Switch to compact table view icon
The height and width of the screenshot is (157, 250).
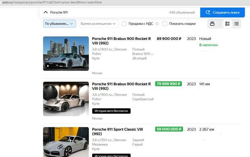(x=236, y=24)
